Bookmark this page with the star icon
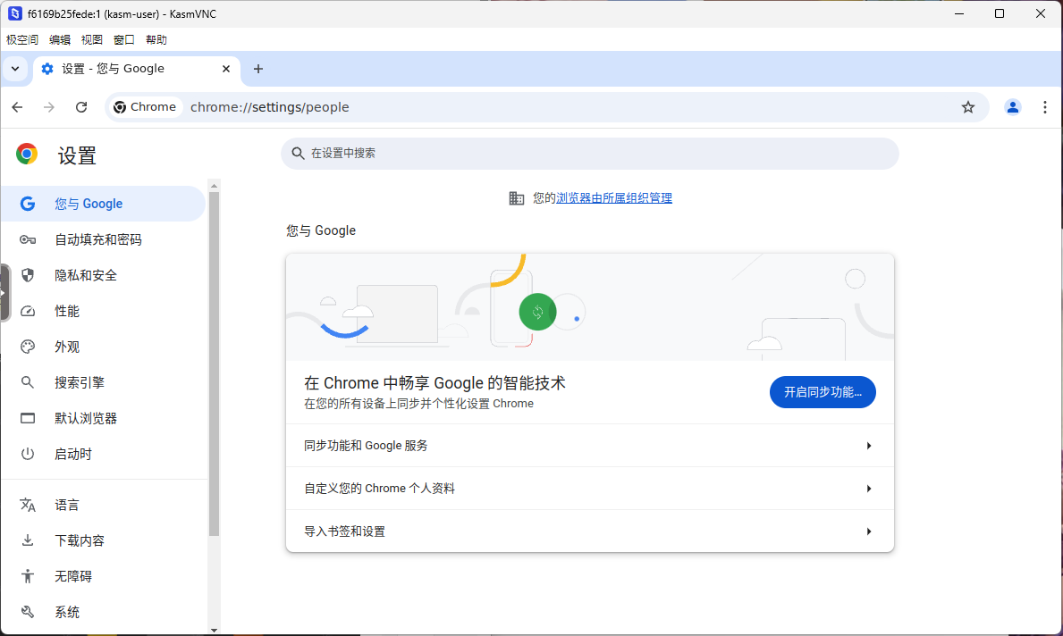Screen dimensions: 1063x636 coord(968,107)
